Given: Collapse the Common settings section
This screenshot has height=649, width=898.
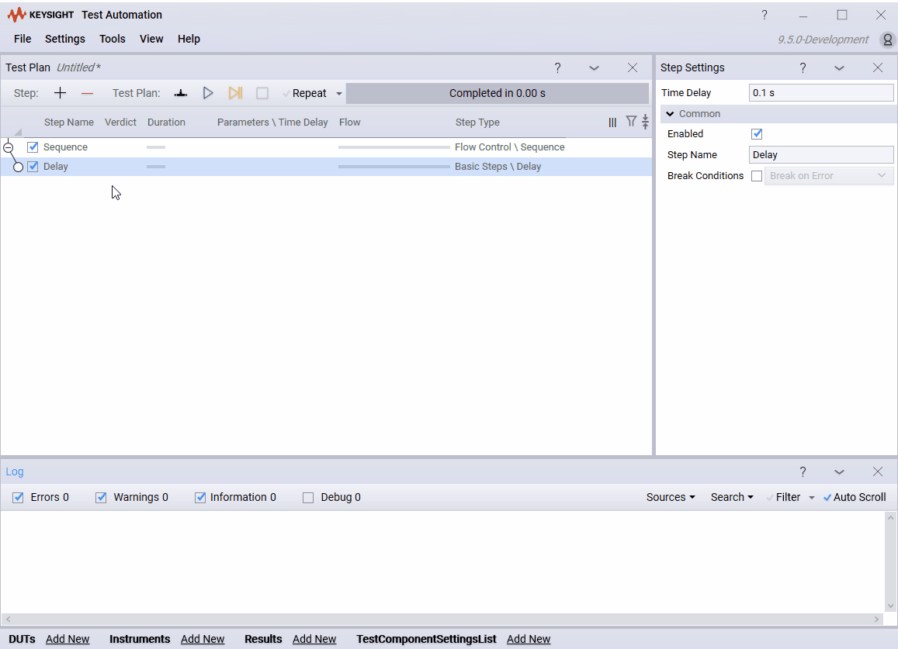Looking at the screenshot, I should point(670,114).
